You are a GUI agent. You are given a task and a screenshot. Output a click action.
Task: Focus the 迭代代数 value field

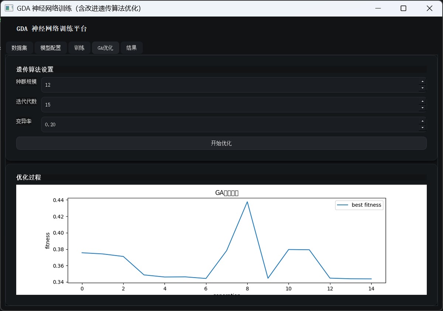[x=229, y=105]
